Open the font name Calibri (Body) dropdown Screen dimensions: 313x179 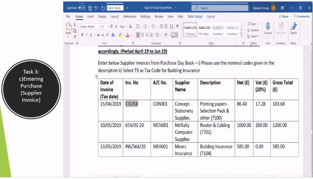(x=100, y=26)
